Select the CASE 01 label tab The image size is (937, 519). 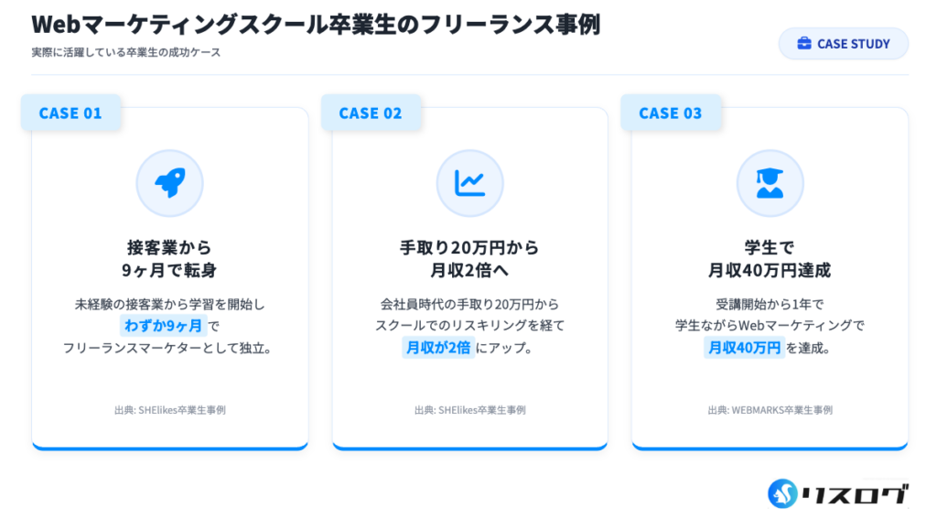click(70, 114)
